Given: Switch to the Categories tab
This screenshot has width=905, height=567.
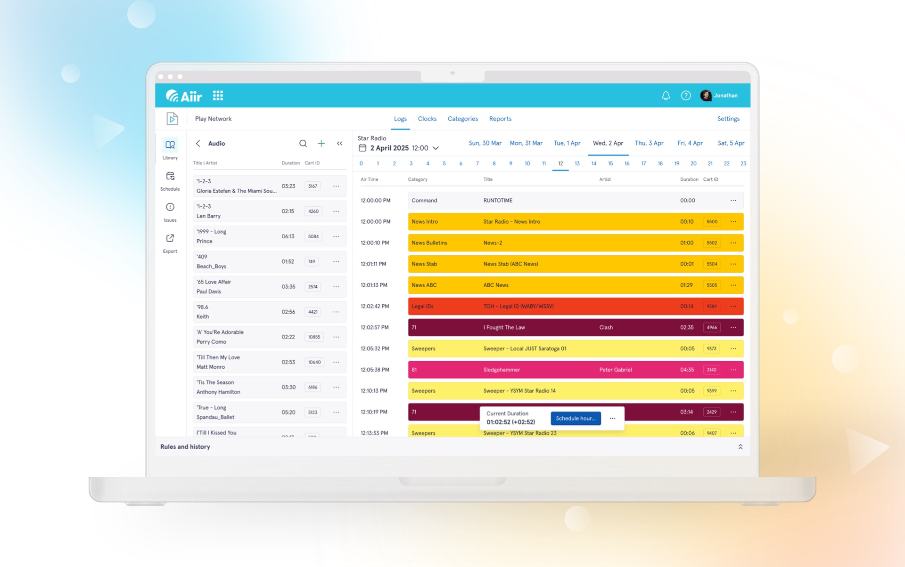Looking at the screenshot, I should (x=463, y=119).
